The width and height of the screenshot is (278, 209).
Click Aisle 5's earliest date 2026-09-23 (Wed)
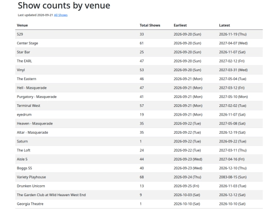[x=188, y=159]
